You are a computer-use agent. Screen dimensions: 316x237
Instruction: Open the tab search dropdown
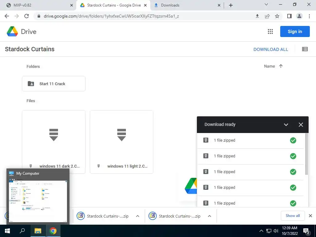(266, 4)
